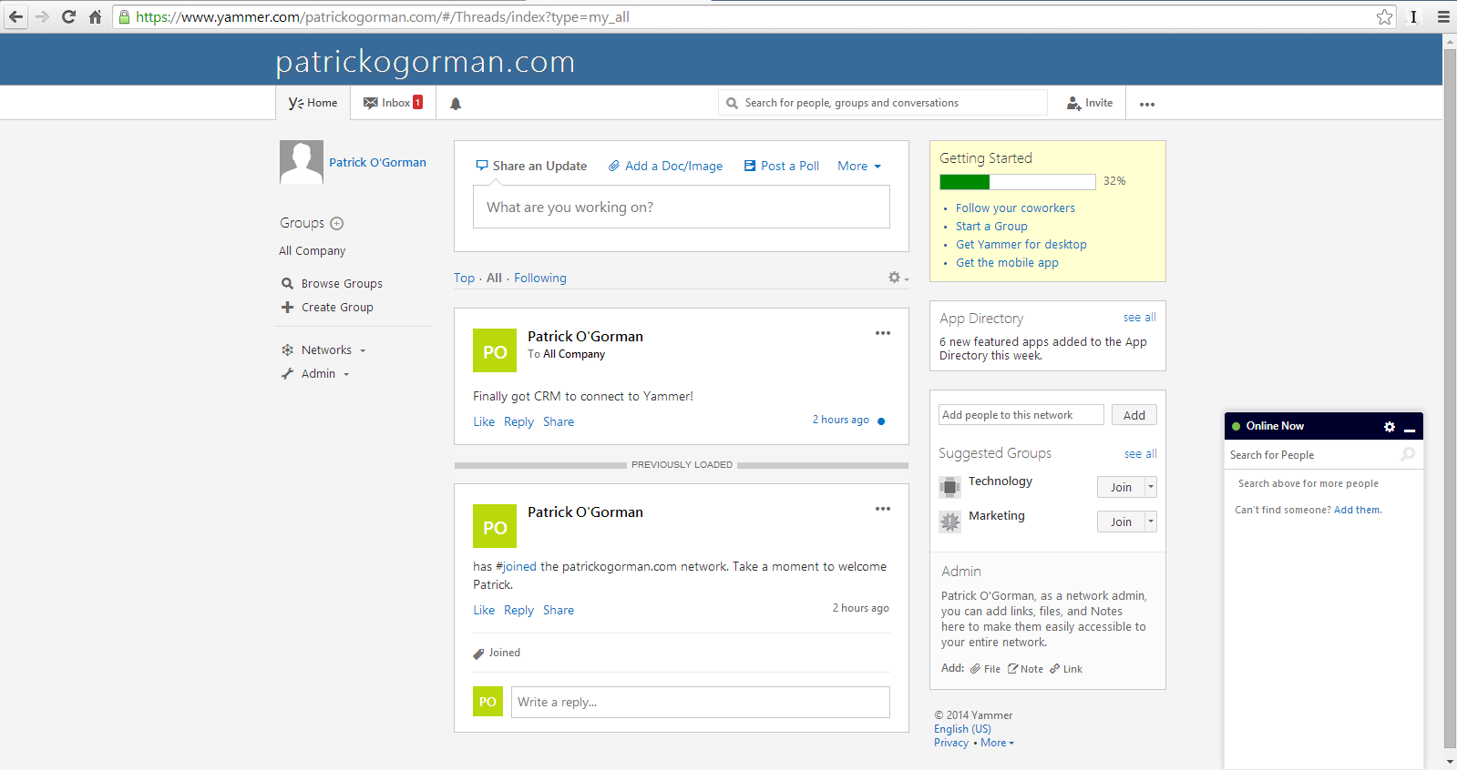Open options dots on CRM post

coord(883,333)
